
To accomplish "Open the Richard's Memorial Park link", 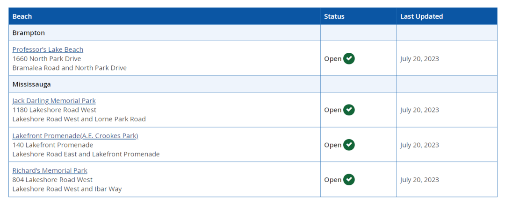I will (x=50, y=170).
